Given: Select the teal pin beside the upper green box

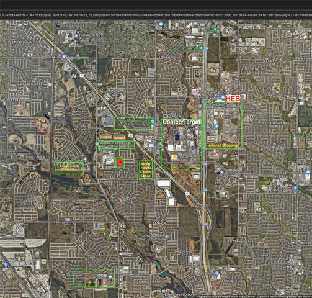Looking at the screenshot, I should pyautogui.click(x=153, y=122).
